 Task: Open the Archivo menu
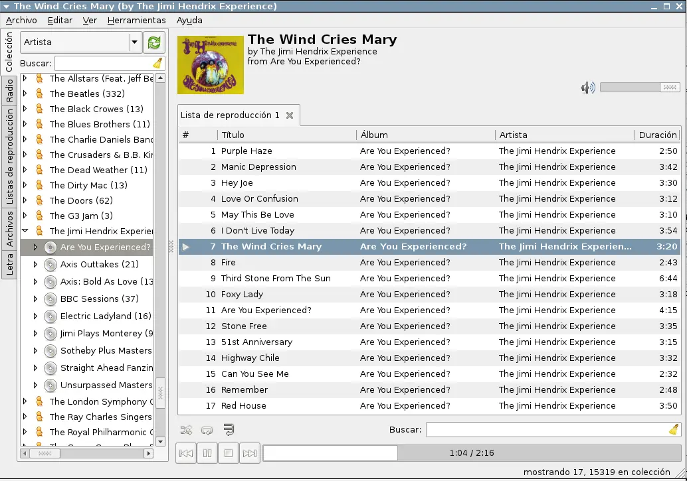[21, 20]
